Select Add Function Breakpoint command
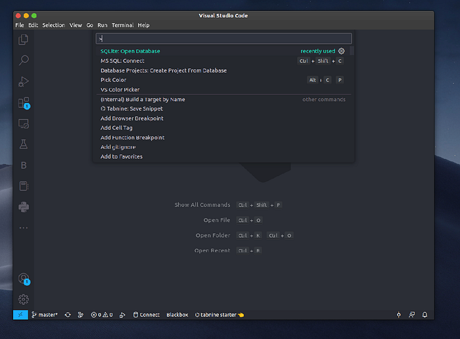This screenshot has height=339, width=460. [x=223, y=137]
